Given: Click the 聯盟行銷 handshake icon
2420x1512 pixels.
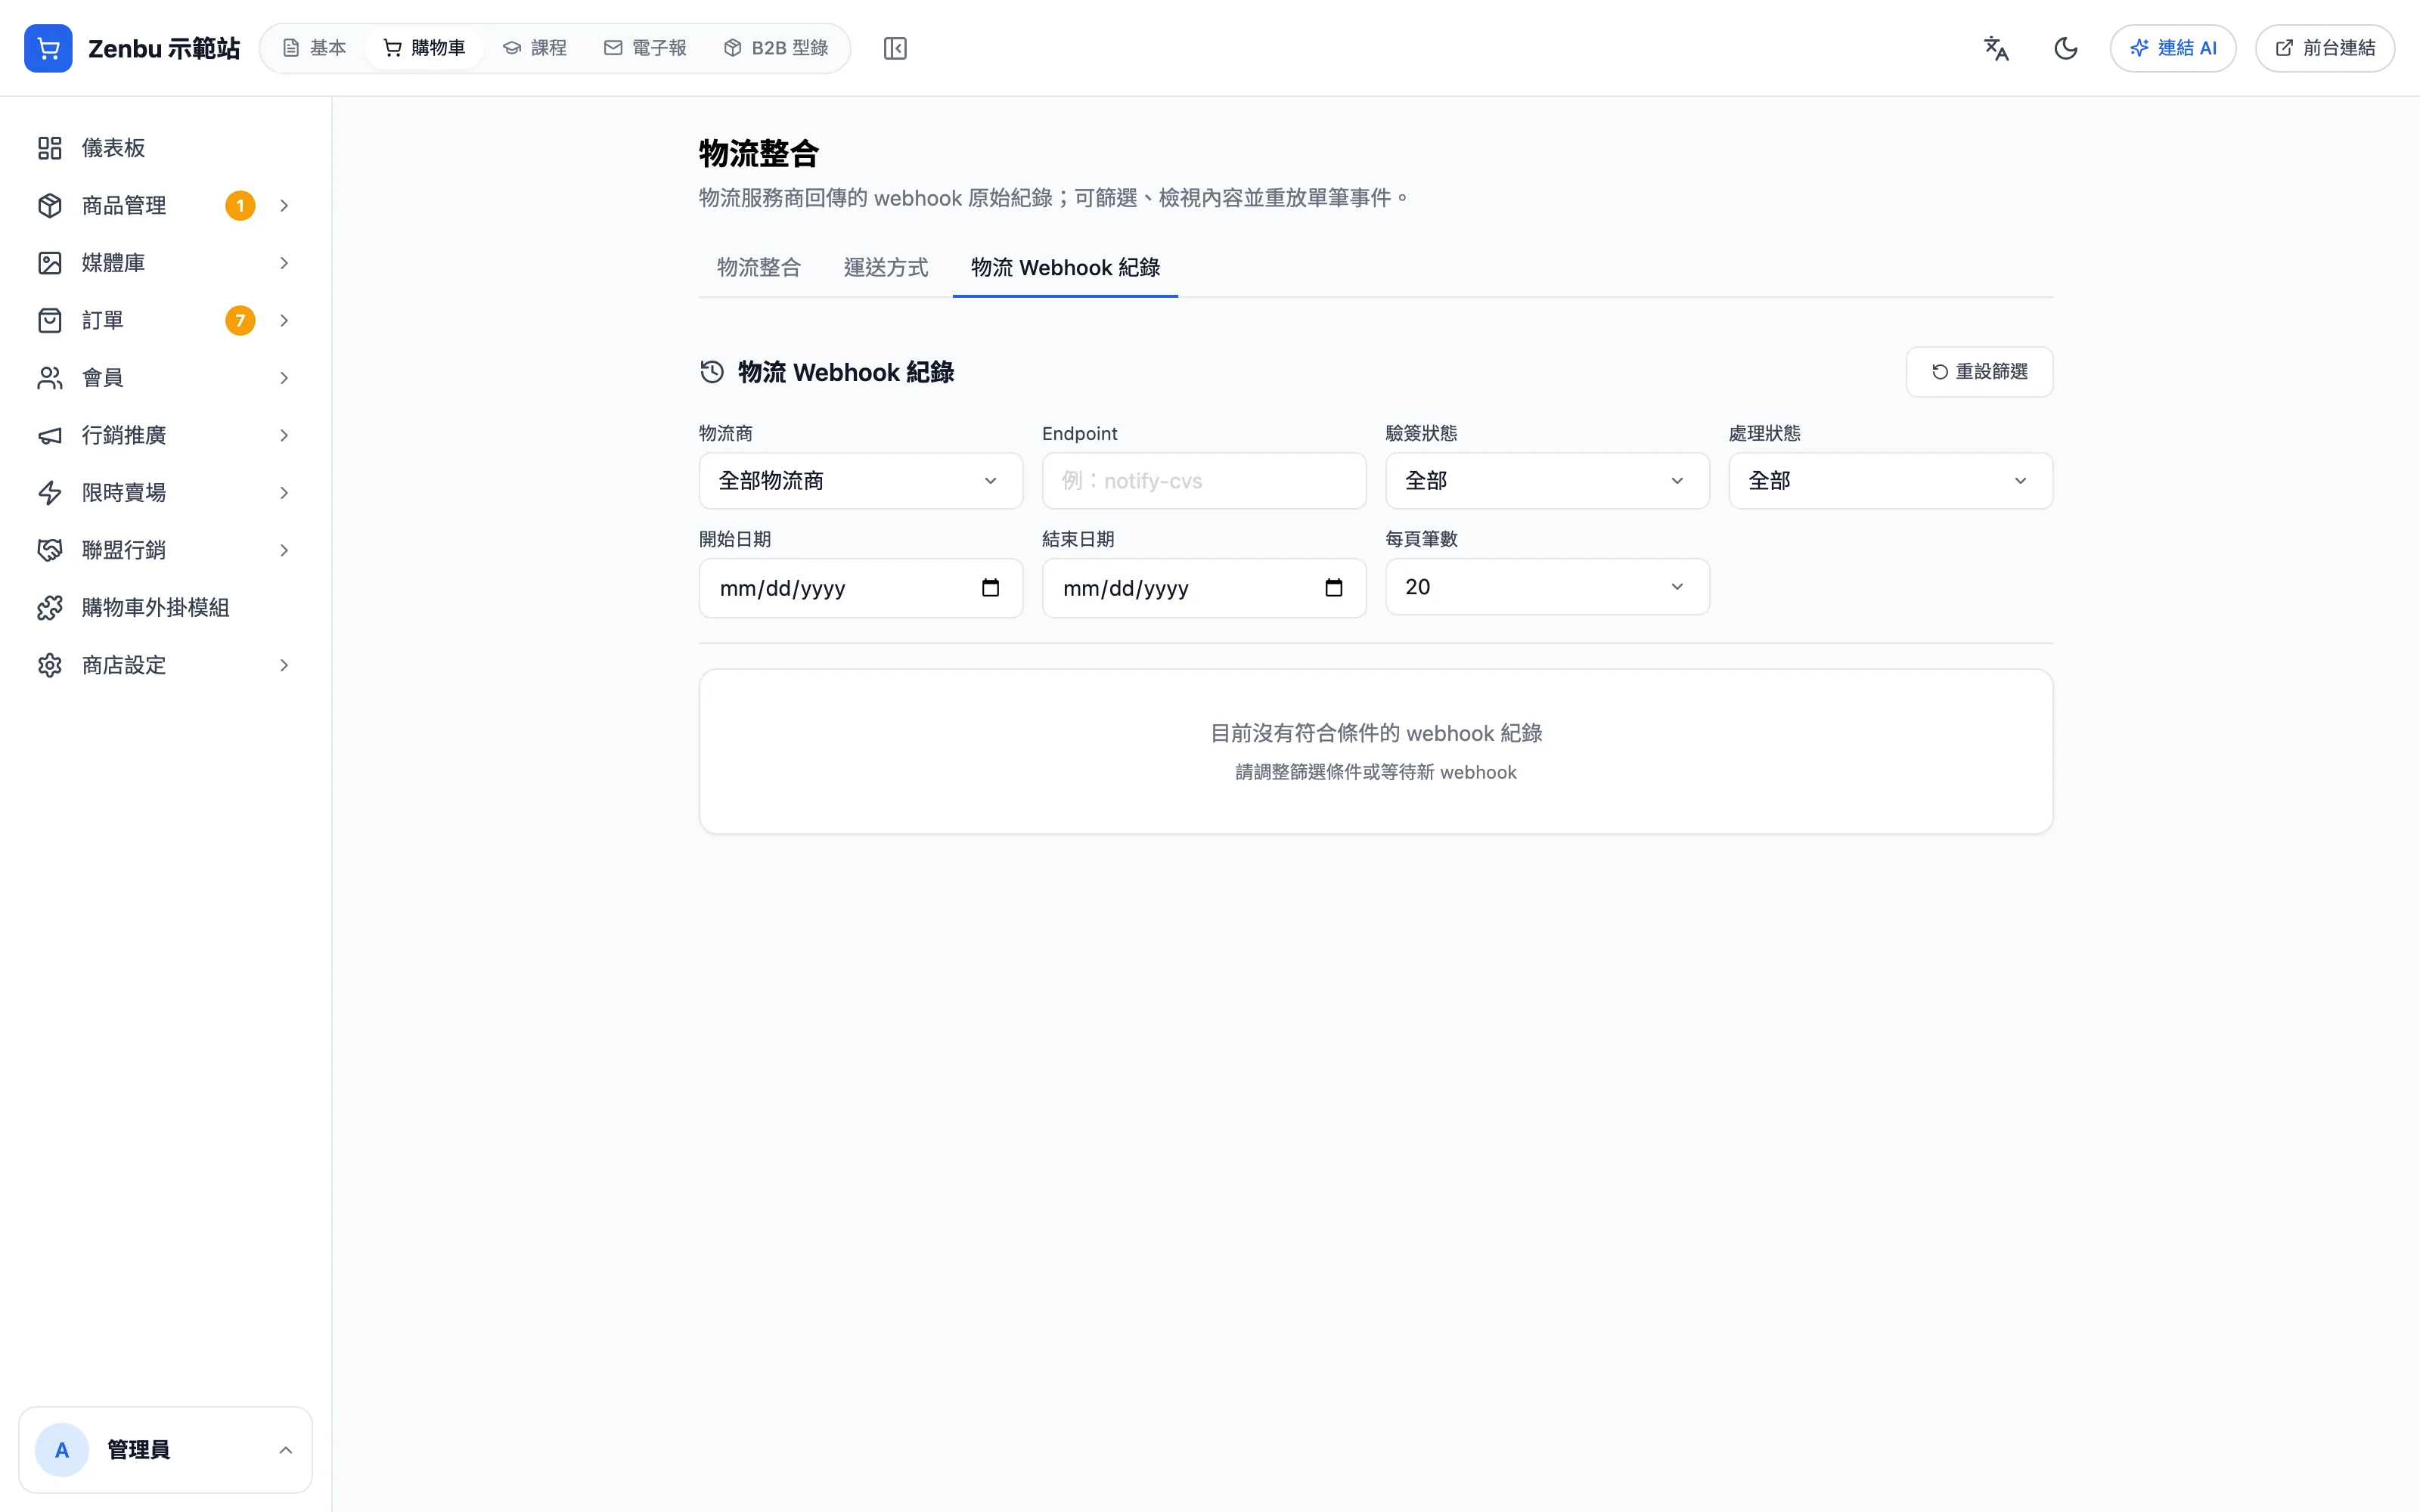Looking at the screenshot, I should pos(50,550).
